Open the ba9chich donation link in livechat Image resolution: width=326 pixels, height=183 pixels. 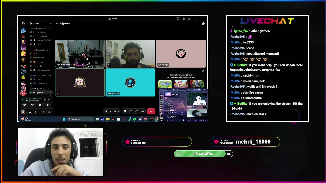coord(255,70)
